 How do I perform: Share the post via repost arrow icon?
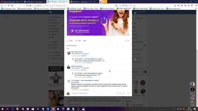(x=76, y=41)
